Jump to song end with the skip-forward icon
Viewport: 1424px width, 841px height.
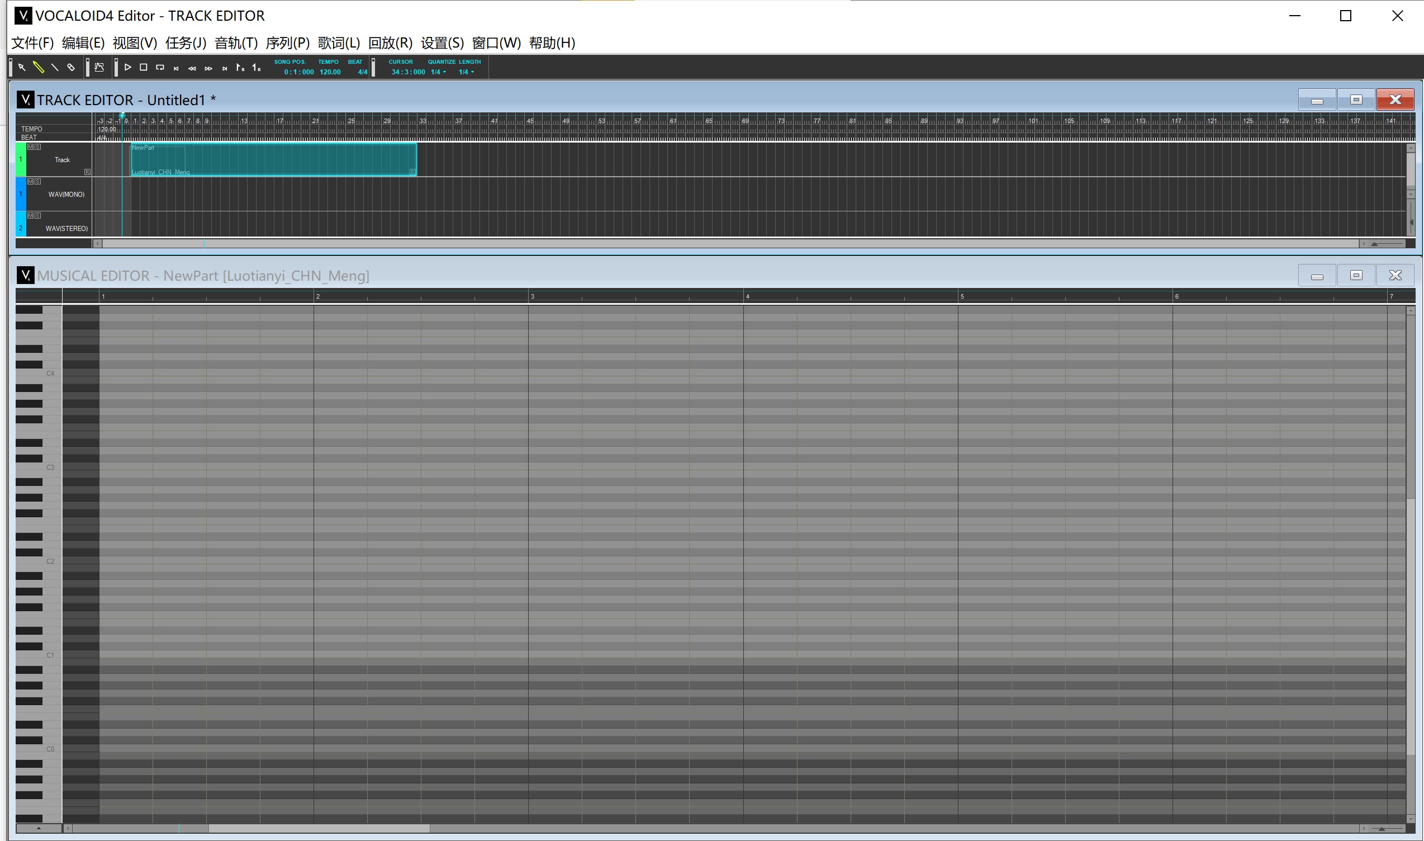[x=224, y=68]
